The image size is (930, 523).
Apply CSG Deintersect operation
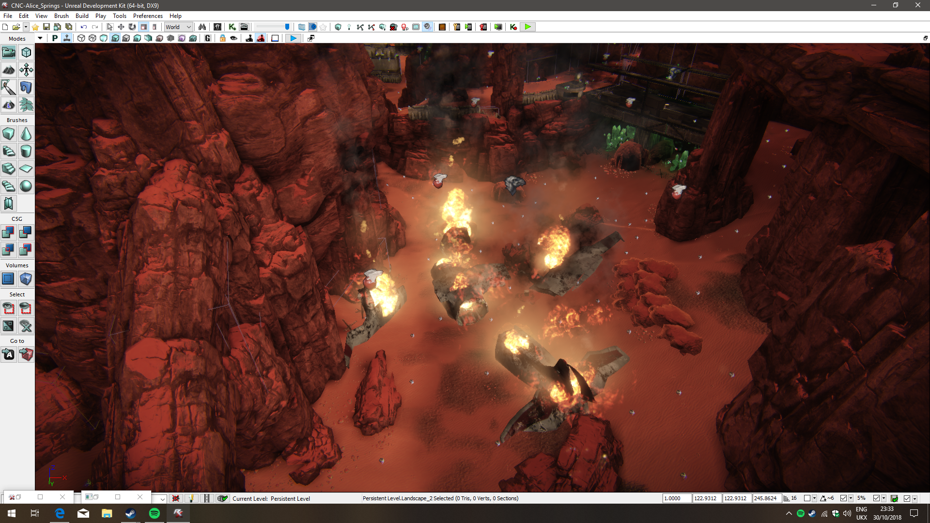(x=26, y=250)
